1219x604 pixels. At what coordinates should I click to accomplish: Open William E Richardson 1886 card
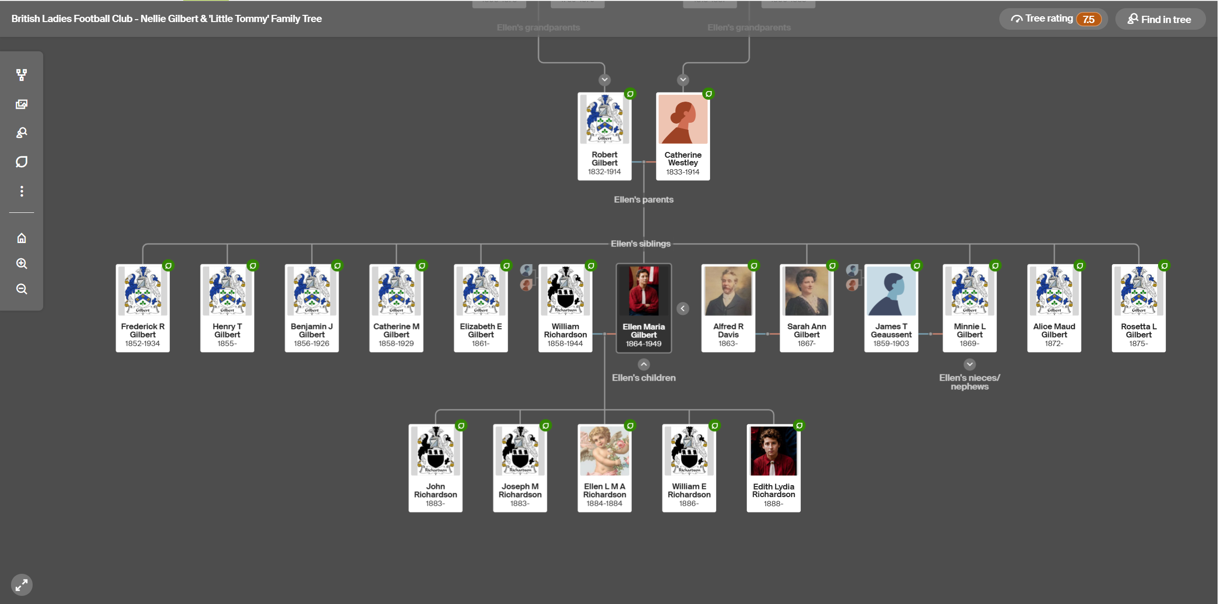click(x=689, y=468)
